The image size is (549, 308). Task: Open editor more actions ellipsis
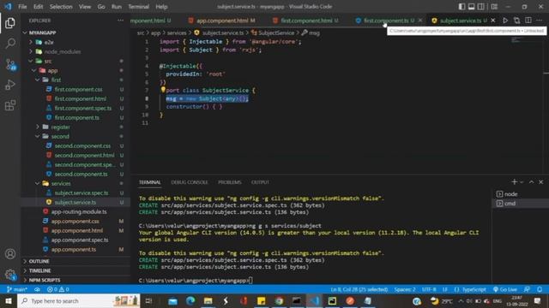(540, 21)
